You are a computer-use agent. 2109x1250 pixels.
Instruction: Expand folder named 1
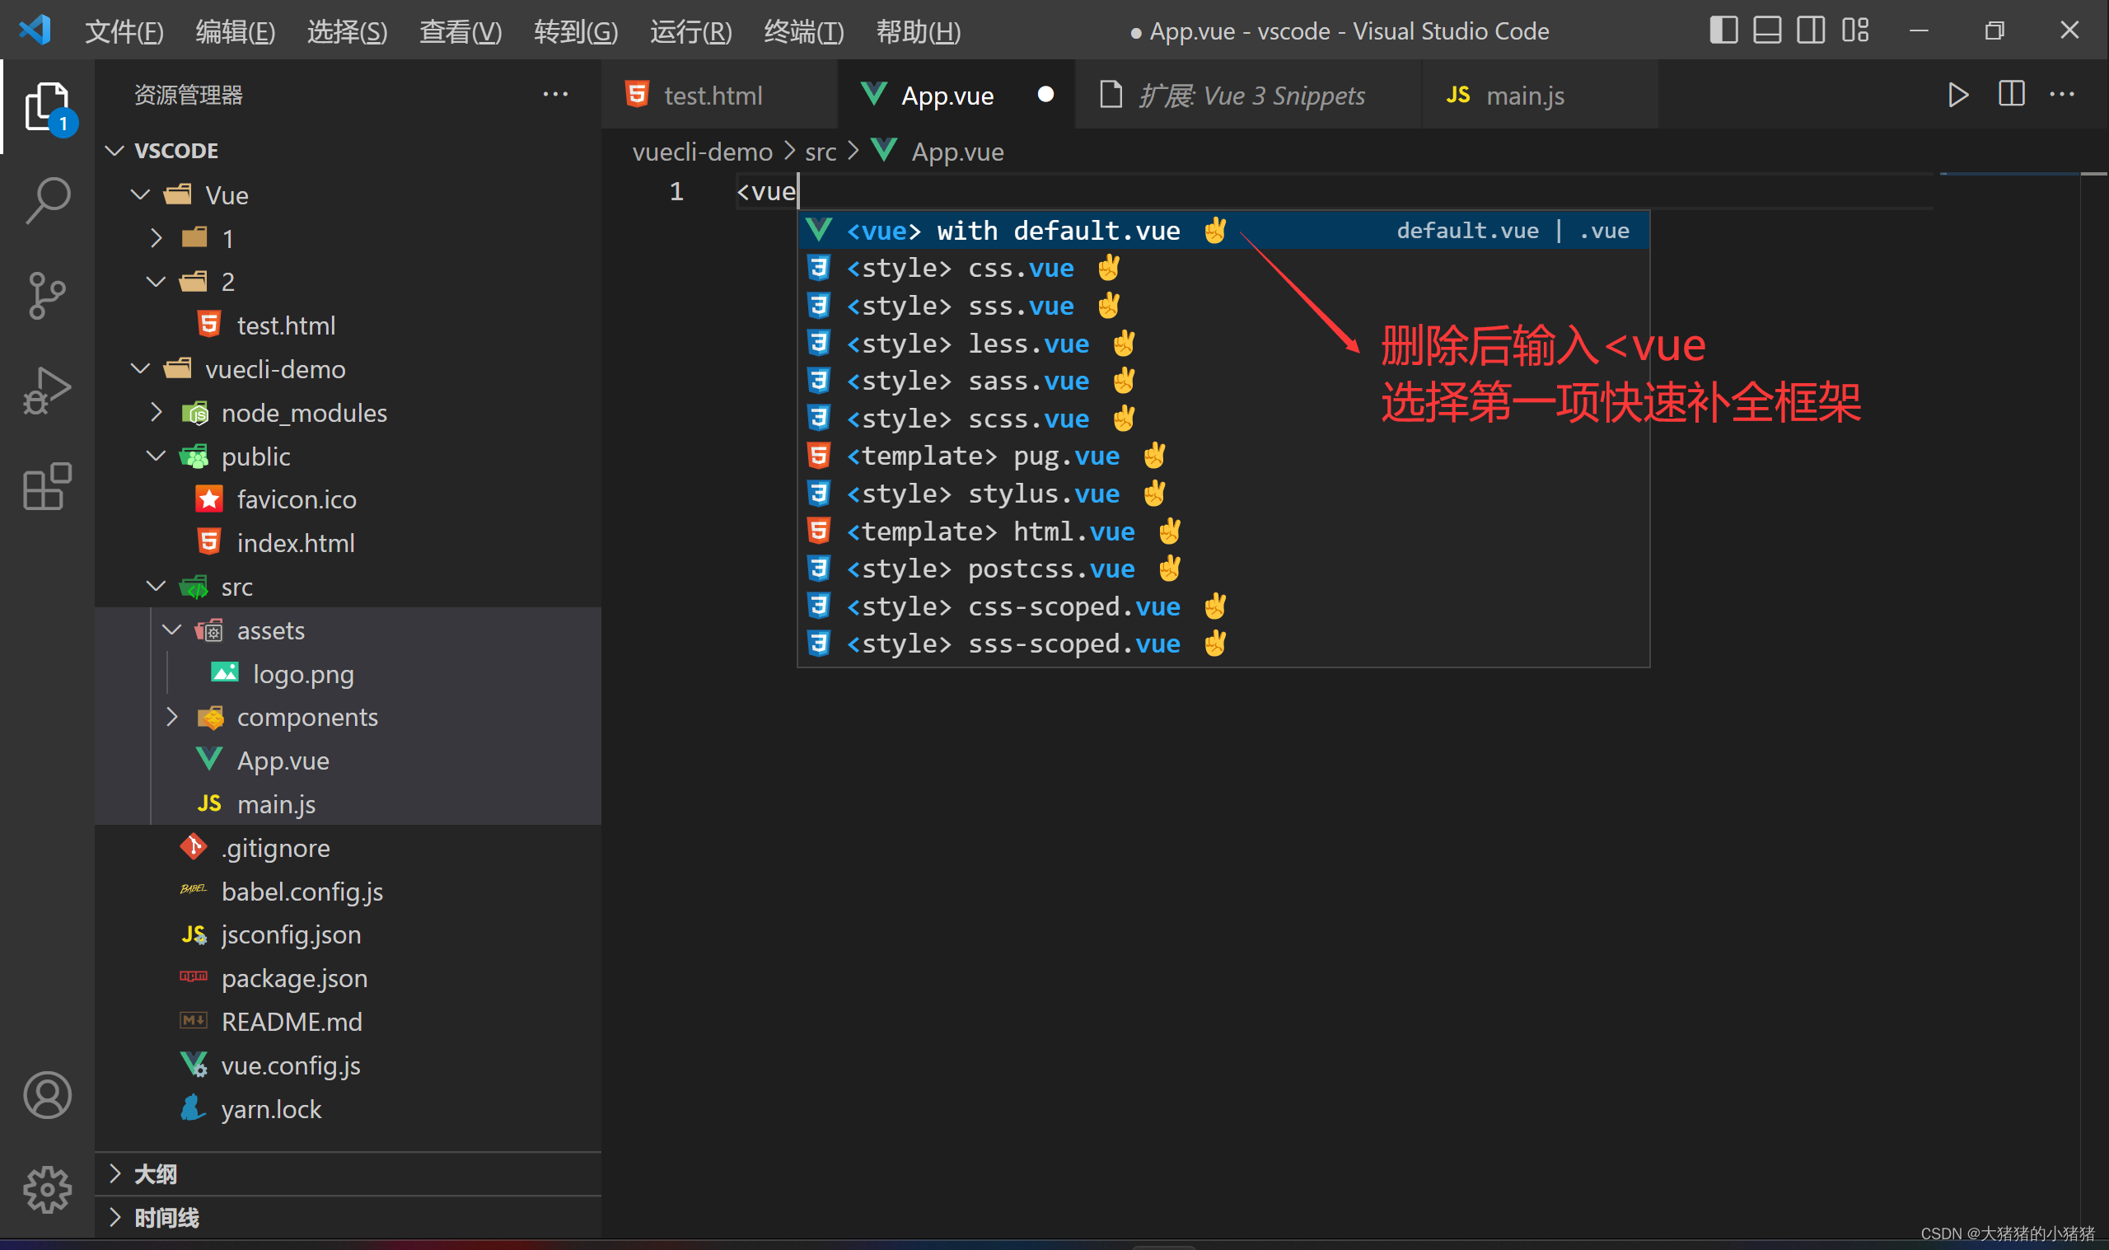pos(157,238)
